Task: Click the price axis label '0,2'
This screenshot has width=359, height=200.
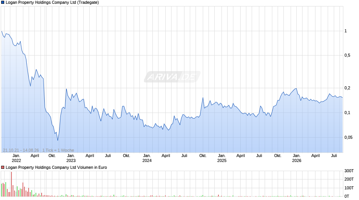Action: pos(347,88)
